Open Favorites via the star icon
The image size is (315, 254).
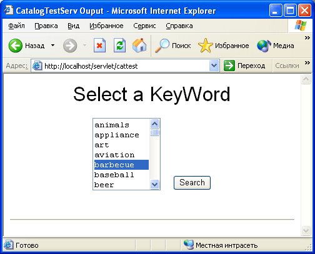(x=206, y=46)
